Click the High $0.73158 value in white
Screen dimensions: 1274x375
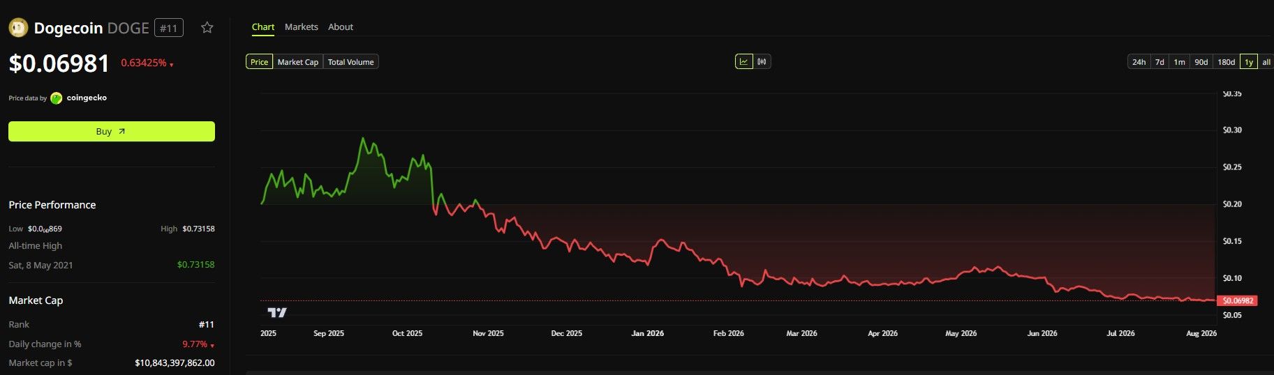coord(198,229)
